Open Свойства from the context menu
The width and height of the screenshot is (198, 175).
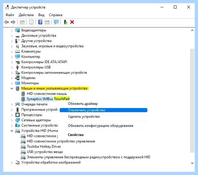click(76, 135)
